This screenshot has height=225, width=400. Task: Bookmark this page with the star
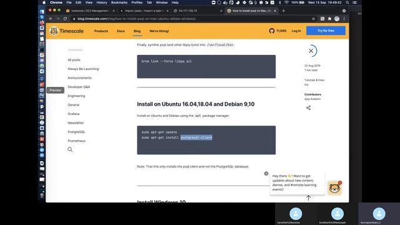[x=314, y=19]
